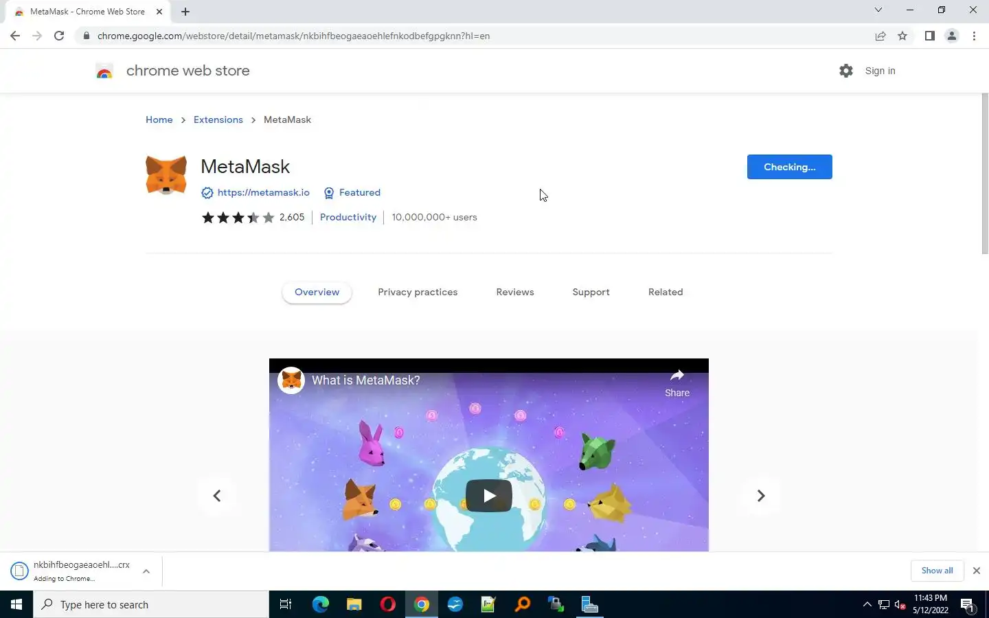Click the MetaMask fox logo
Image resolution: width=989 pixels, height=618 pixels.
[166, 175]
